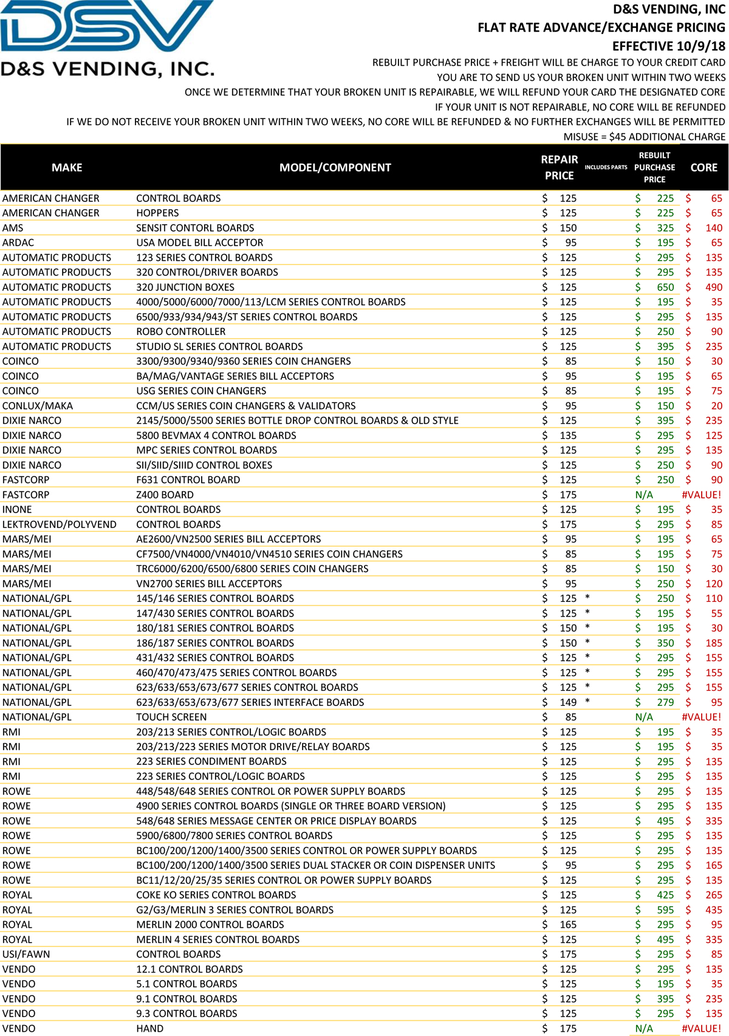Click '5.1 CONTROL BOARDS' Vendo cell
729x1036 pixels.
(187, 984)
